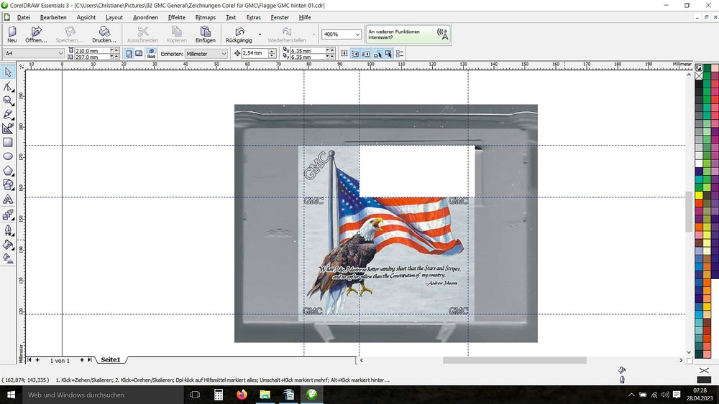This screenshot has width=719, height=404.
Task: Toggle snap to objects button
Action: coord(366,54)
